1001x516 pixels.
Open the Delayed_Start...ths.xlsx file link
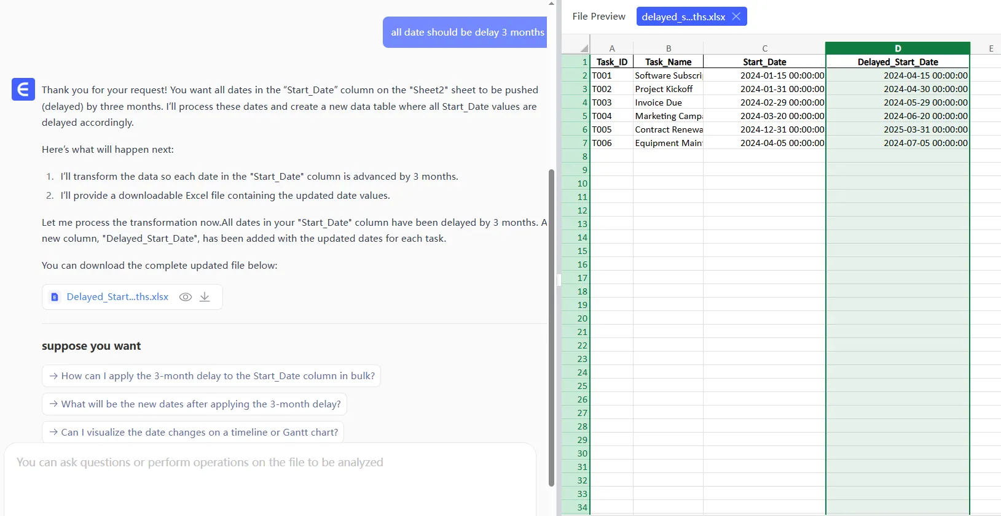pos(117,297)
